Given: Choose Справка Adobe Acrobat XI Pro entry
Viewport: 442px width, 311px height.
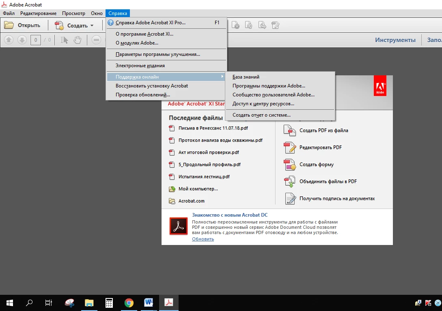Looking at the screenshot, I should 166,23.
